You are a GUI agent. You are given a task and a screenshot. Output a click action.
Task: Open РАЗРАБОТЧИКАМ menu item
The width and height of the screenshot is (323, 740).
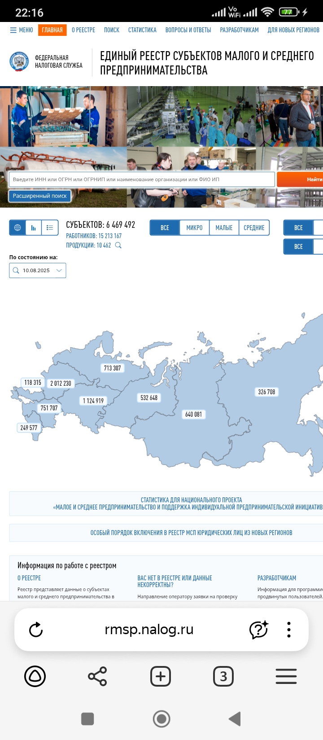[x=239, y=30]
